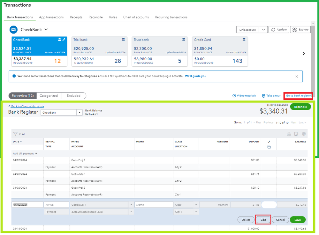Image resolution: width=319 pixels, height=235 pixels.
Task: Click the play icon for Video tutorials
Action: coord(234,96)
